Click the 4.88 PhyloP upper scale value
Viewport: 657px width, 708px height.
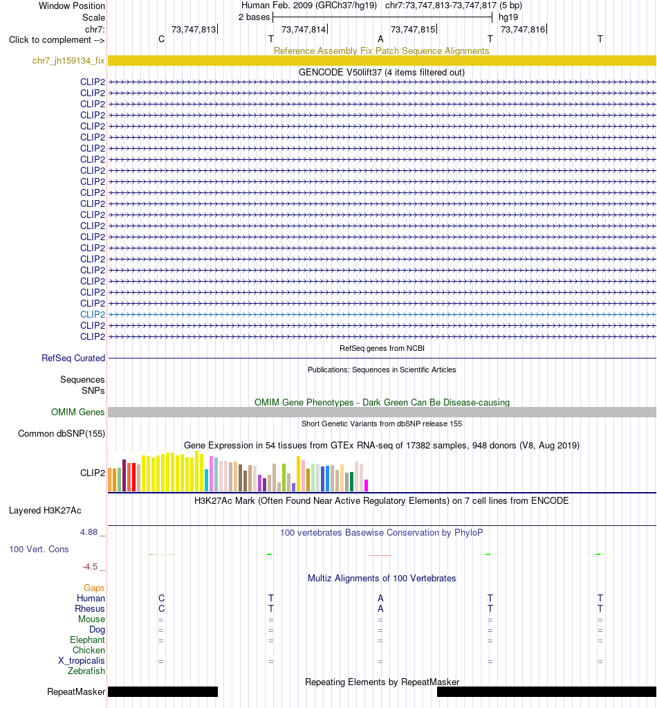pos(89,532)
